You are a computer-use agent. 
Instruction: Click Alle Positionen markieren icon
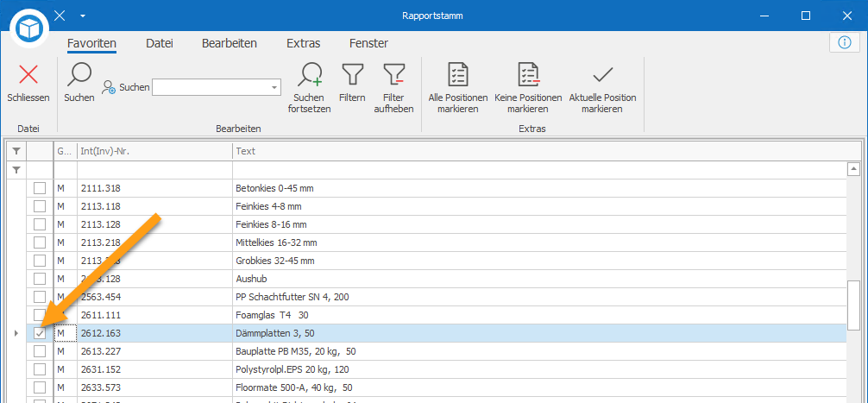(458, 75)
